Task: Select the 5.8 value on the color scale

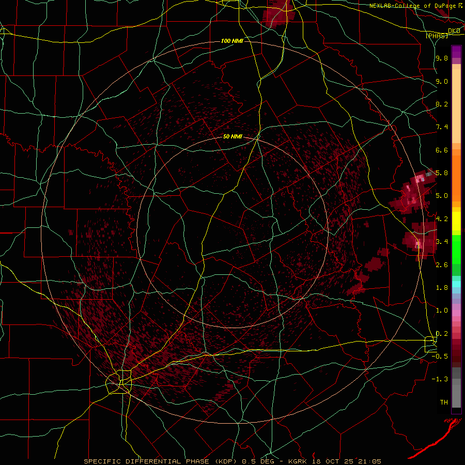Action: [x=442, y=173]
